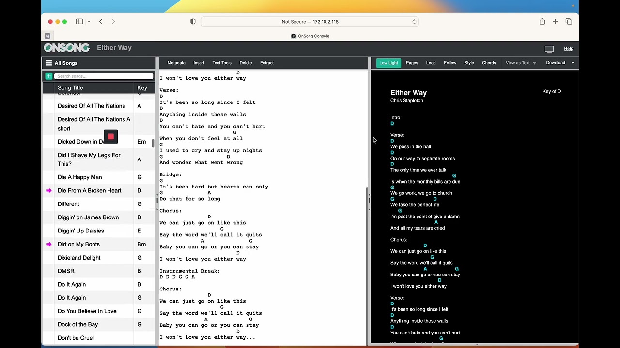The height and width of the screenshot is (348, 620).
Task: Sort by Song Title column header
Action: (70, 88)
